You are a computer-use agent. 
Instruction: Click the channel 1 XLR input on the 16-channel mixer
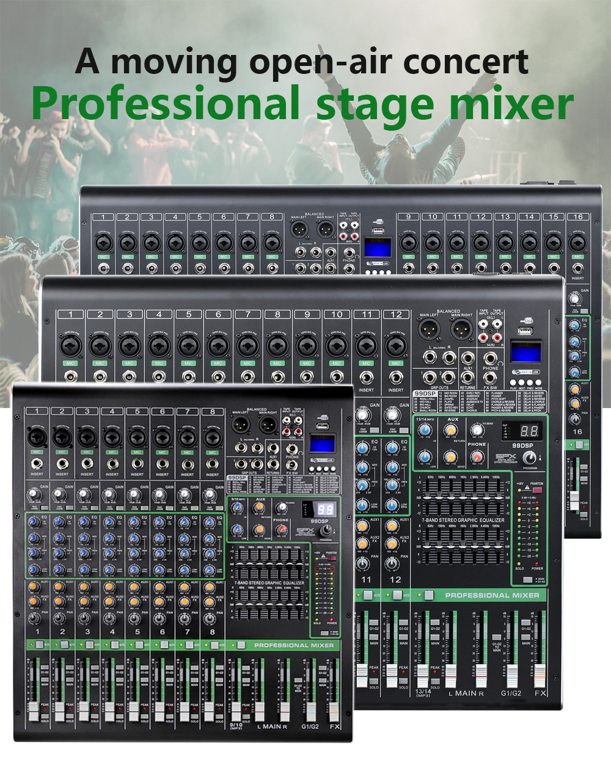tap(103, 243)
